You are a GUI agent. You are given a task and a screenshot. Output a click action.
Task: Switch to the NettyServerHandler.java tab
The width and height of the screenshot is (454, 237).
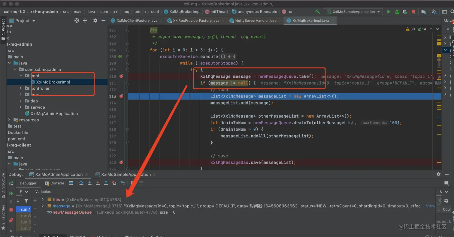pos(256,20)
